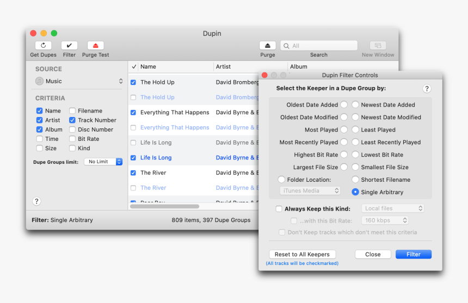Uncheck the Album criteria checkbox

pos(39,129)
